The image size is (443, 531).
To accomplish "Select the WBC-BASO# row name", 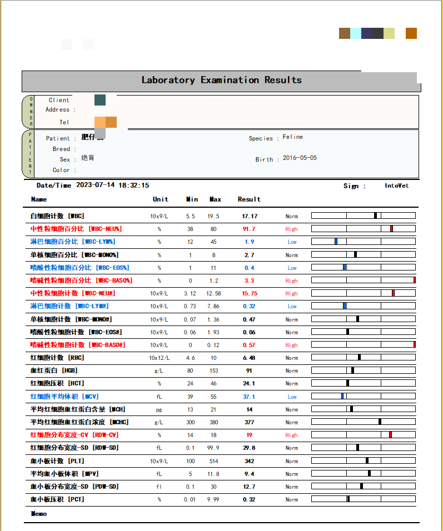I will 78,345.
